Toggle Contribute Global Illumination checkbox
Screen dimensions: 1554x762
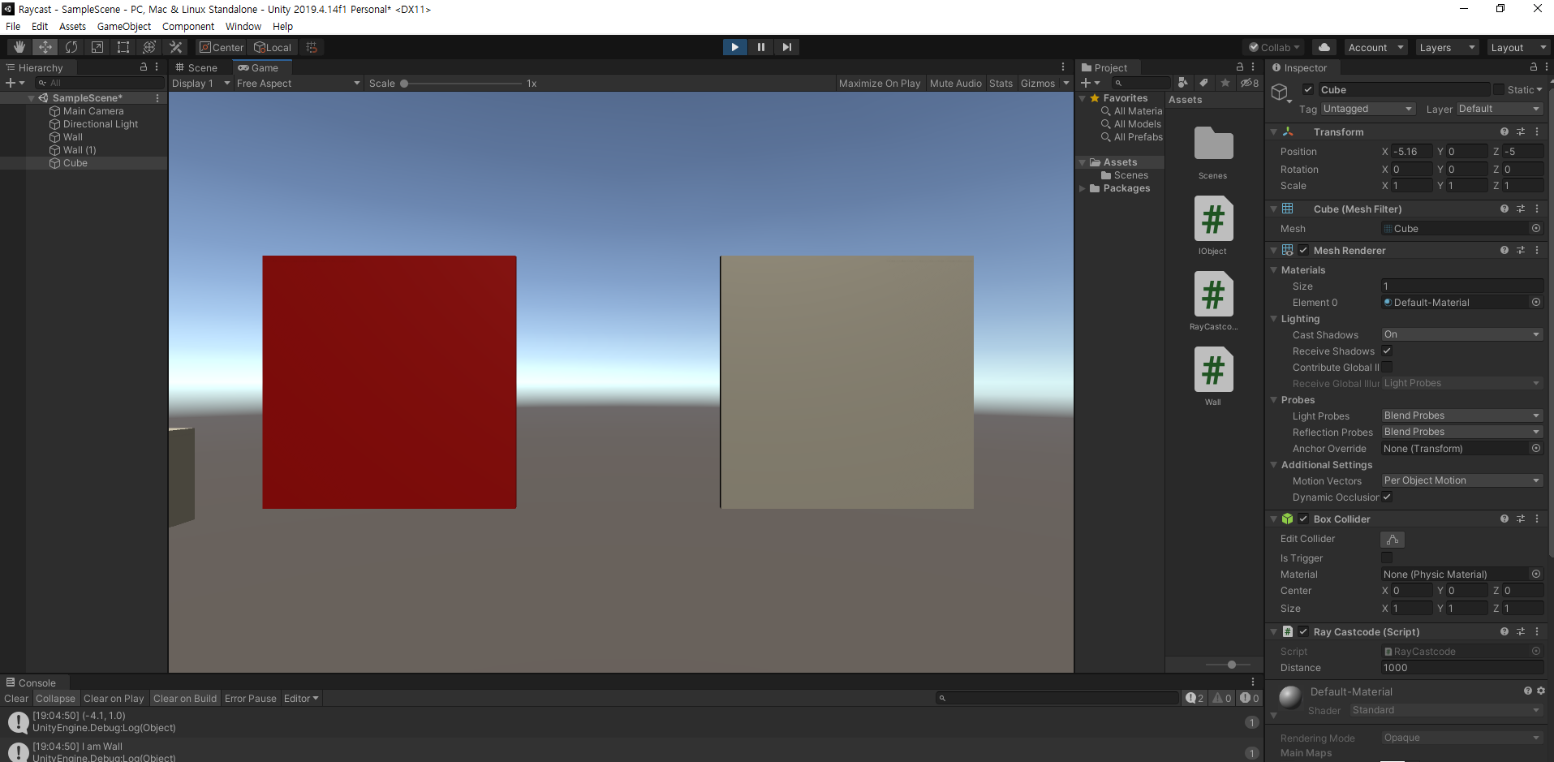1387,367
